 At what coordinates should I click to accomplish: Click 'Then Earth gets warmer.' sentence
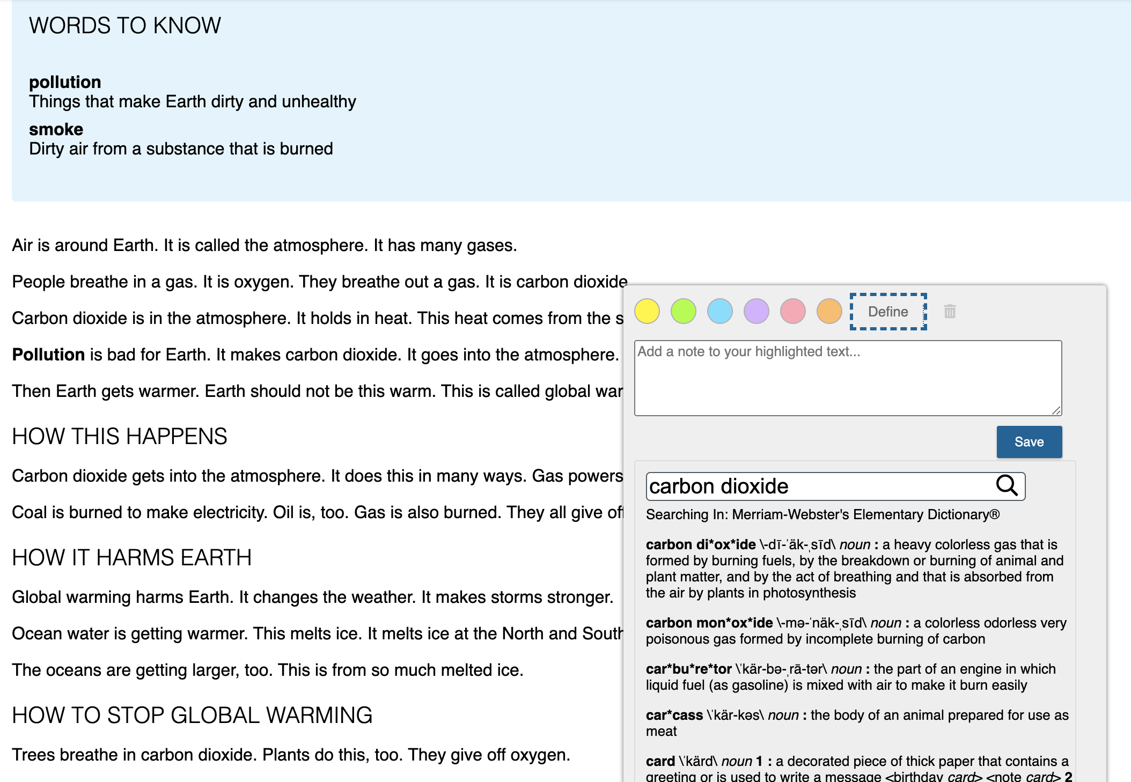point(106,392)
